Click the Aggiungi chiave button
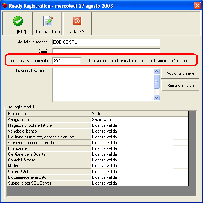 coord(180,73)
